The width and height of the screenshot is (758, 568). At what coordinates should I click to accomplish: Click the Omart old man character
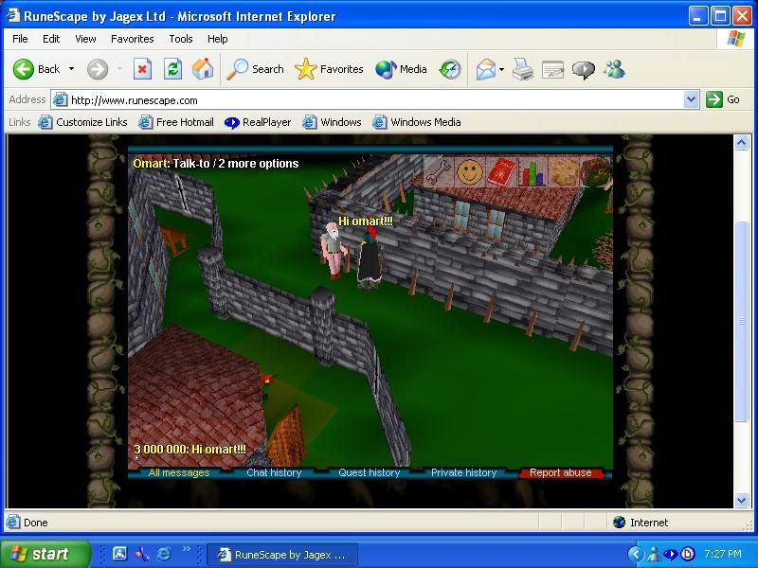click(334, 250)
